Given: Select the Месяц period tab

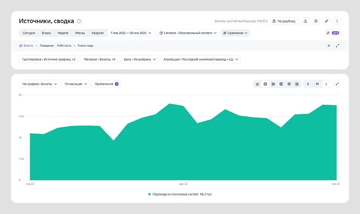Looking at the screenshot, I should coord(80,33).
